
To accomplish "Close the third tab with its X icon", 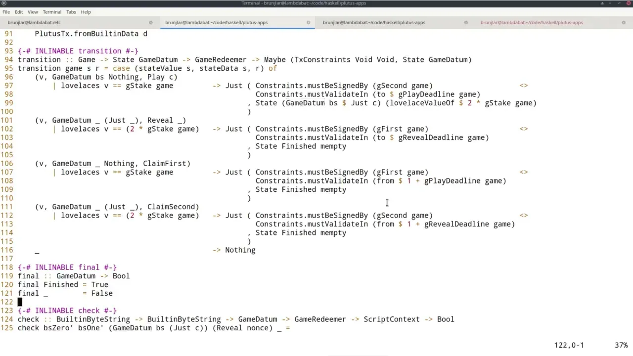I will pos(466,22).
